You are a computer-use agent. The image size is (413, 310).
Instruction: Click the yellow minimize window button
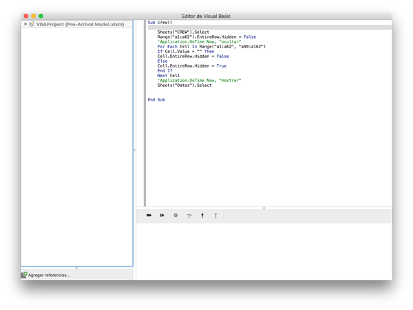[x=32, y=15]
